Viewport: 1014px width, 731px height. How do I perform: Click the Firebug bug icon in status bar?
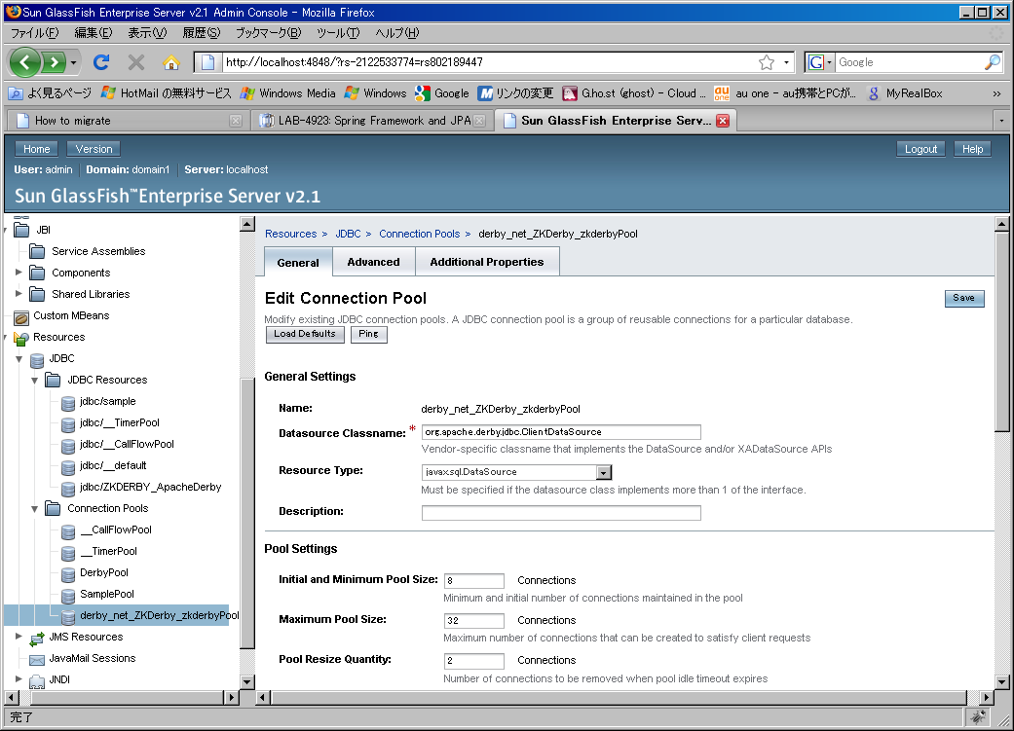pyautogui.click(x=978, y=716)
